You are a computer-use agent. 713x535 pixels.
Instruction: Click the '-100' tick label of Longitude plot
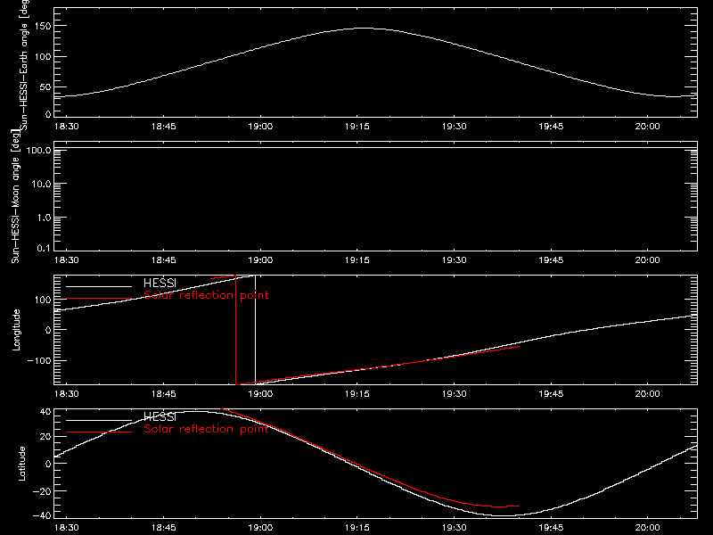[39, 360]
